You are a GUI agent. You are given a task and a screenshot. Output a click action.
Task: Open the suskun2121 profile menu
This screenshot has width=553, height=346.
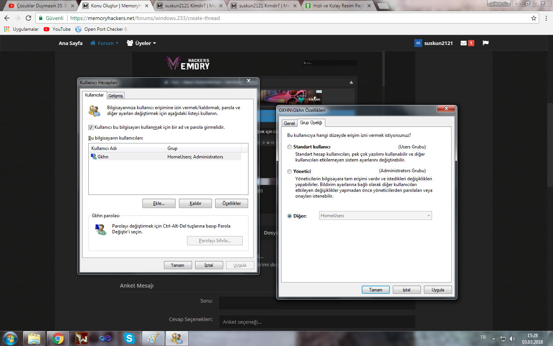click(434, 43)
